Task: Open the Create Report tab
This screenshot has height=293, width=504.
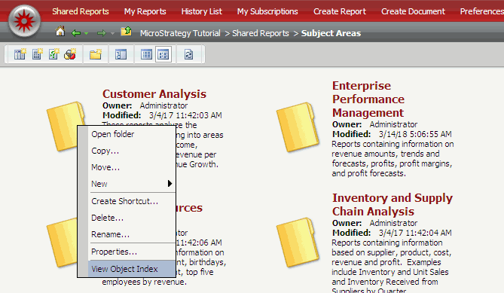Action: pyautogui.click(x=340, y=11)
